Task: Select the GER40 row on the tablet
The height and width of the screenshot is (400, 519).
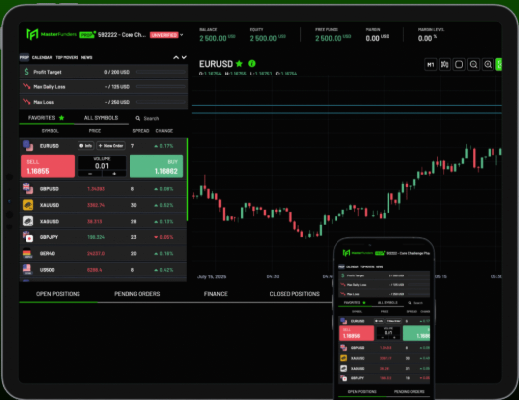Action: (103, 254)
